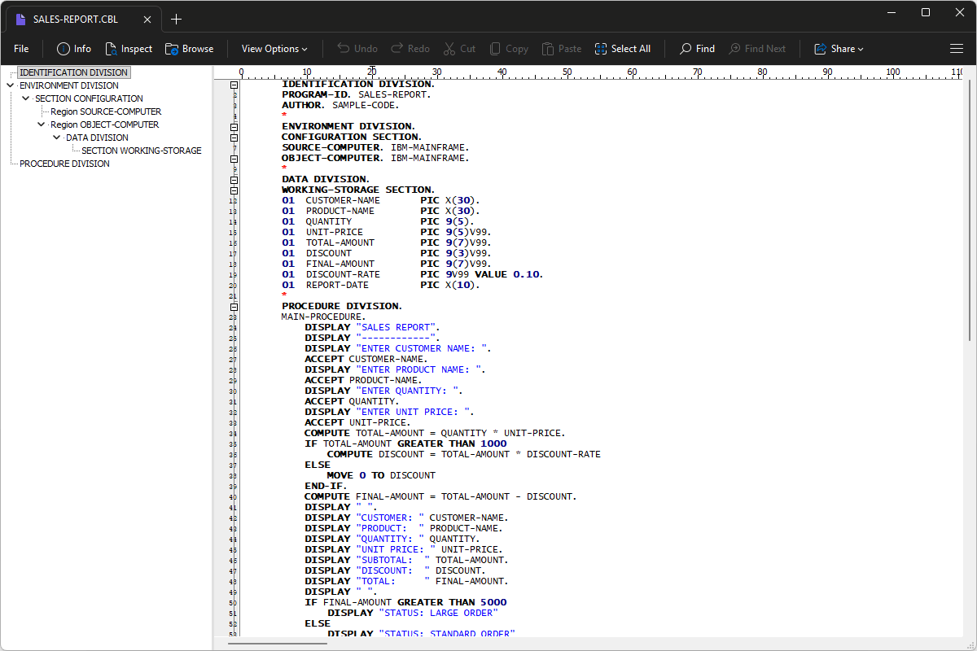Click the CUSTOMER-NAME PIC X(30) declaration
Image resolution: width=977 pixels, height=651 pixels.
(x=381, y=200)
